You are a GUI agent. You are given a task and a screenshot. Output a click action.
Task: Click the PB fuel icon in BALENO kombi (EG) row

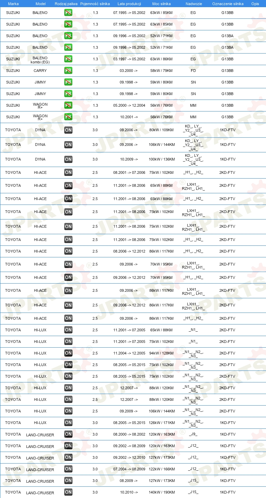(68, 59)
